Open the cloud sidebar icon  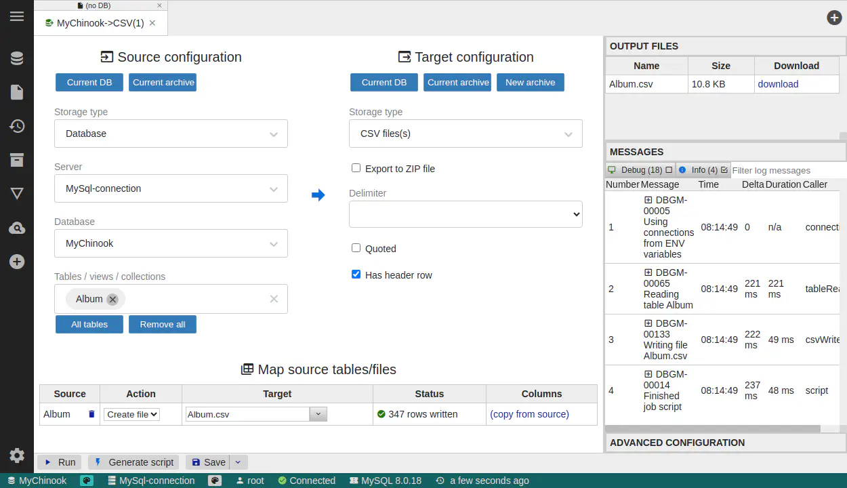[17, 228]
